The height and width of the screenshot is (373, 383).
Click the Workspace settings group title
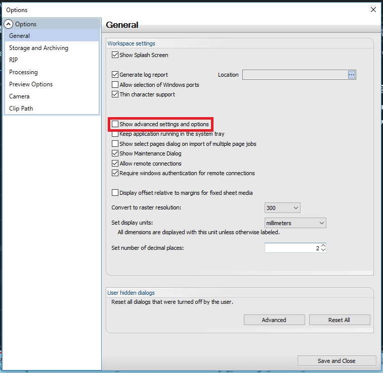[x=131, y=43]
